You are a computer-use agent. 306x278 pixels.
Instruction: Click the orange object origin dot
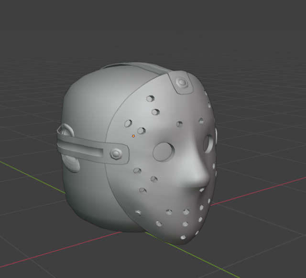133,136
